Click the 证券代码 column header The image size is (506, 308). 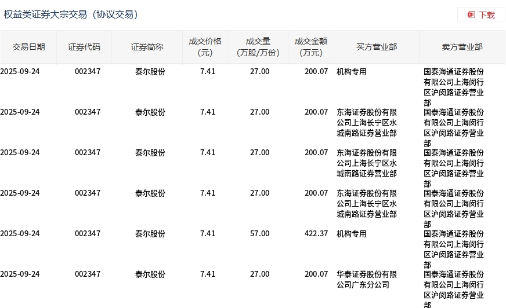[x=84, y=47]
